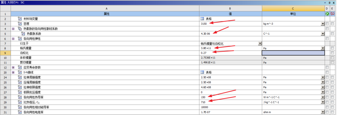Open the kg m^-3 unit dropdown for 密度
The image size is (337, 115).
tap(323, 24)
